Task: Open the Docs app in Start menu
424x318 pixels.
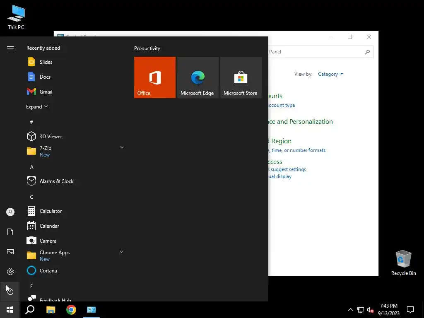Action: coord(76,77)
